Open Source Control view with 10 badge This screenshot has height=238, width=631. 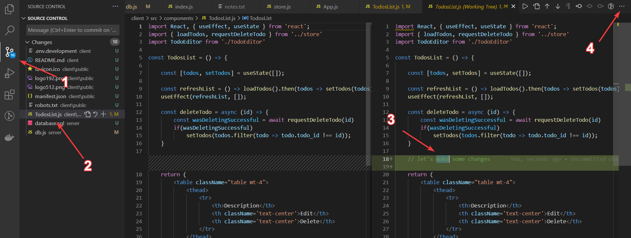[10, 52]
